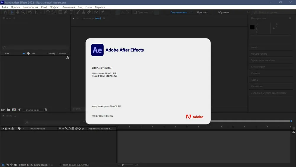The height and width of the screenshot is (167, 296).
Task: Open the Юридическая информация link
Action: [102, 116]
